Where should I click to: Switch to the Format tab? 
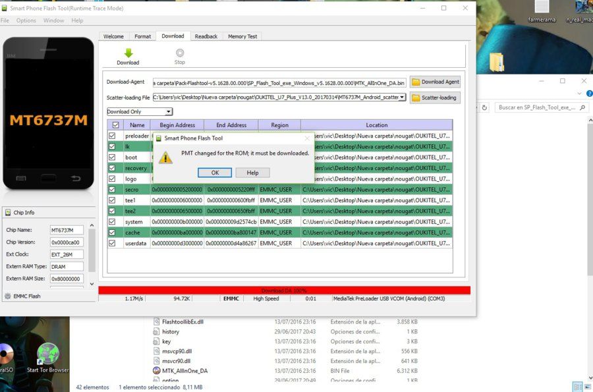[142, 36]
